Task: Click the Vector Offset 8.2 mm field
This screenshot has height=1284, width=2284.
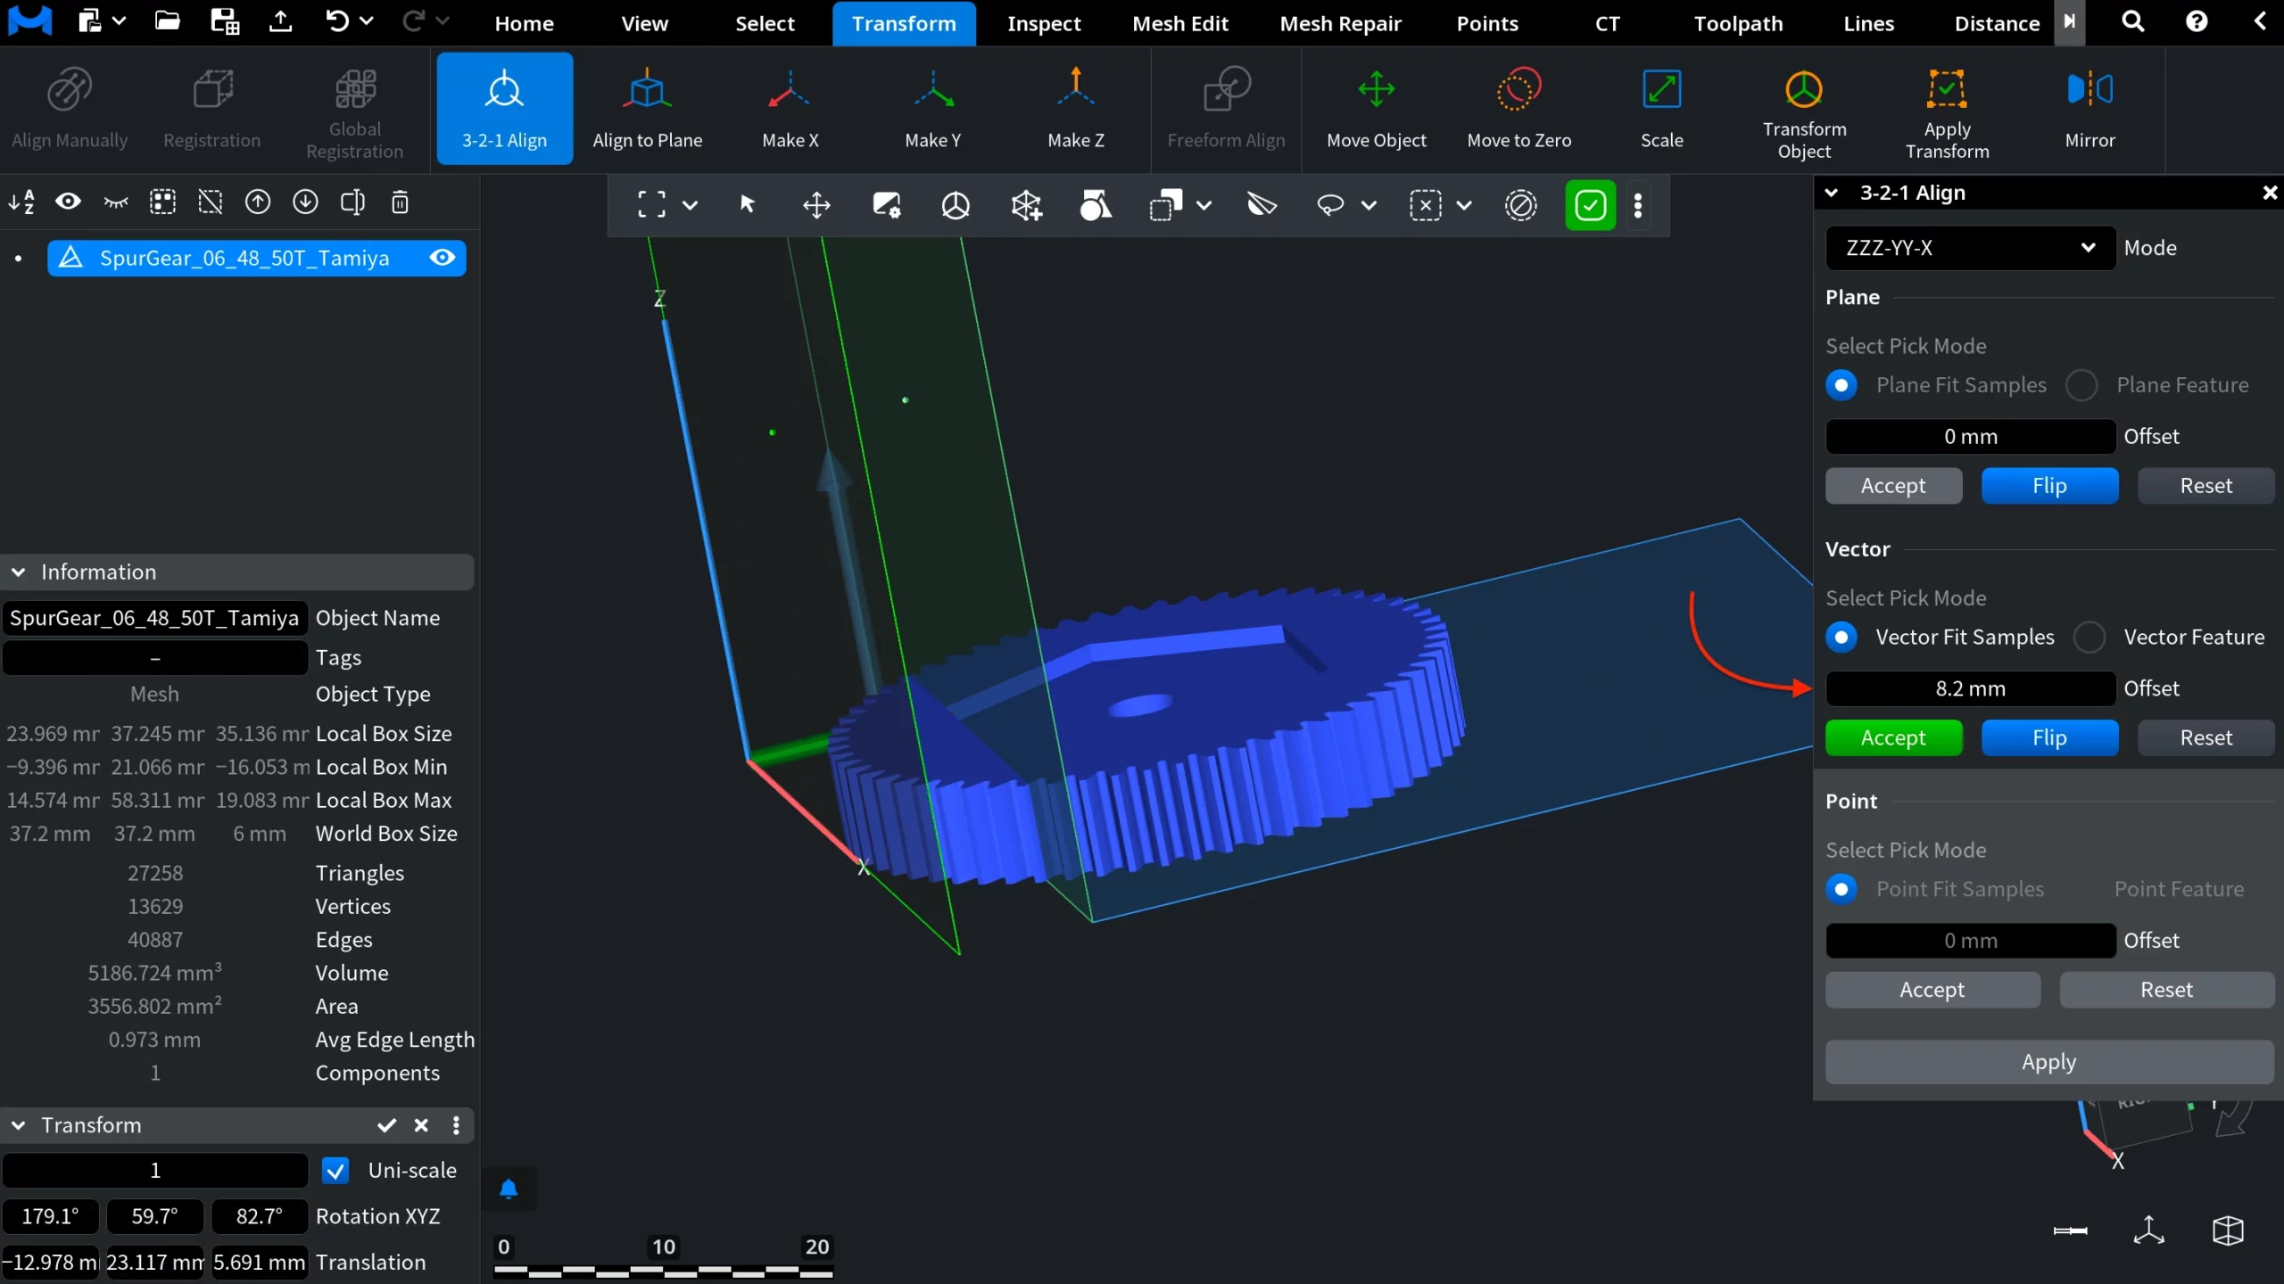Action: point(1970,688)
